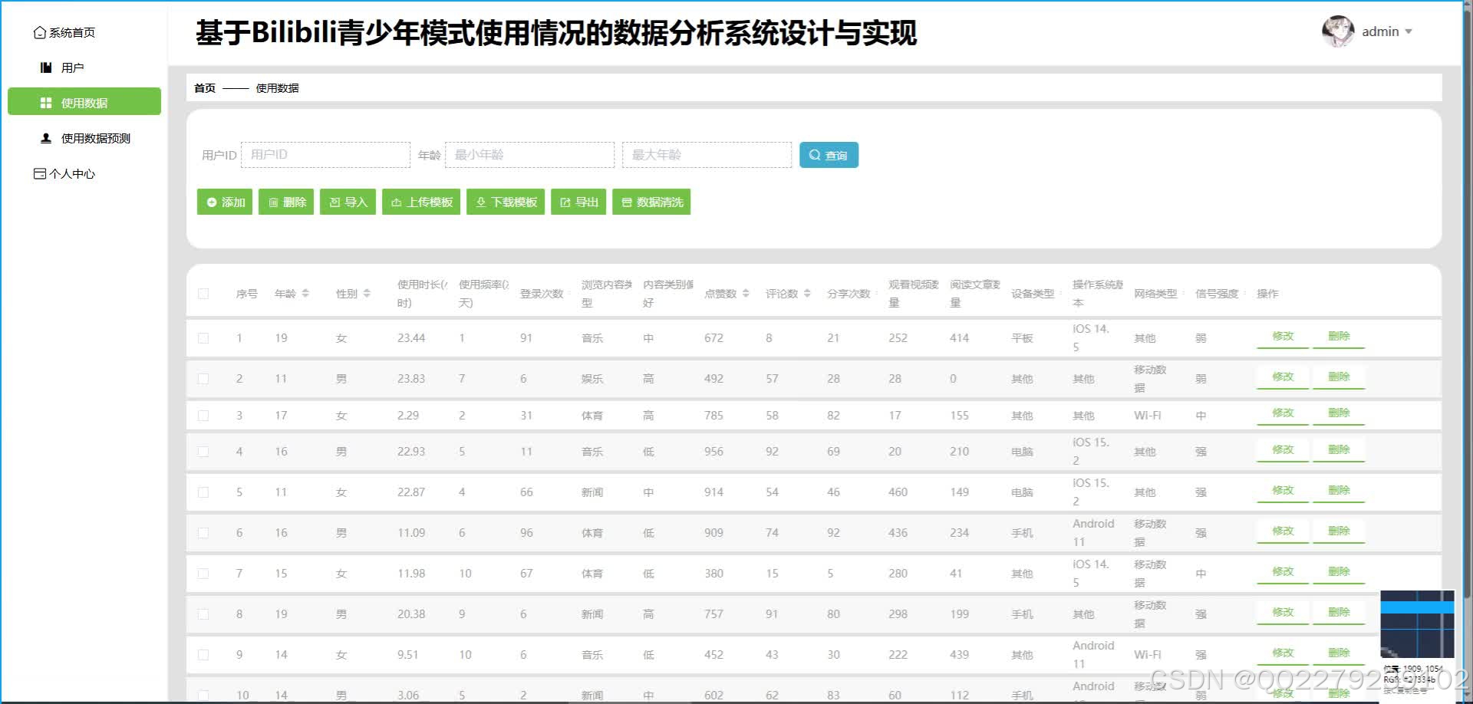1473x704 pixels.
Task: Click the plus icon on 添加 button
Action: pyautogui.click(x=213, y=202)
